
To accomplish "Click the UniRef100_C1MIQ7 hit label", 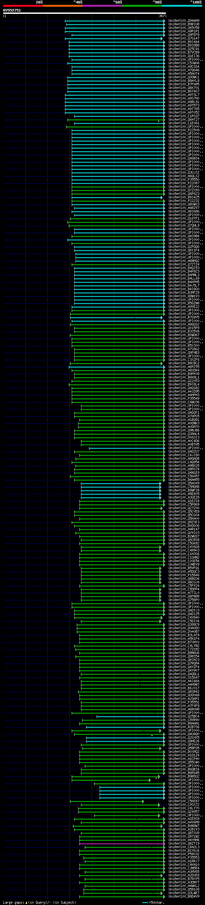I will (184, 116).
